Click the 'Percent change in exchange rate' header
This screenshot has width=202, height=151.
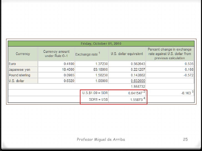tap(170, 54)
